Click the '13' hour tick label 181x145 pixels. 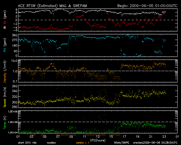98,137
